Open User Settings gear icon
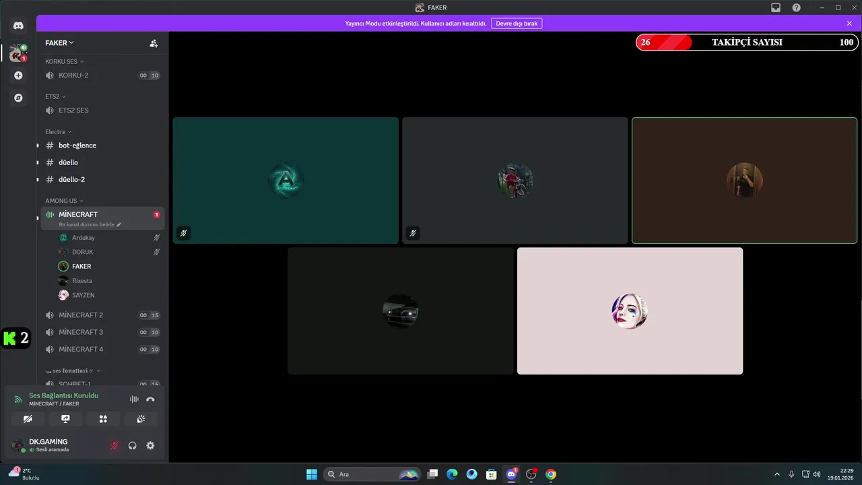Viewport: 862px width, 485px height. [150, 445]
